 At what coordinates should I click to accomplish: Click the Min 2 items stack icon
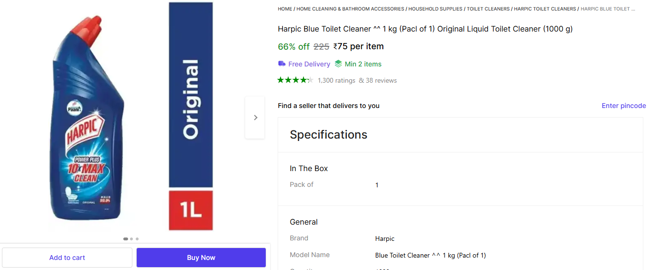point(338,64)
